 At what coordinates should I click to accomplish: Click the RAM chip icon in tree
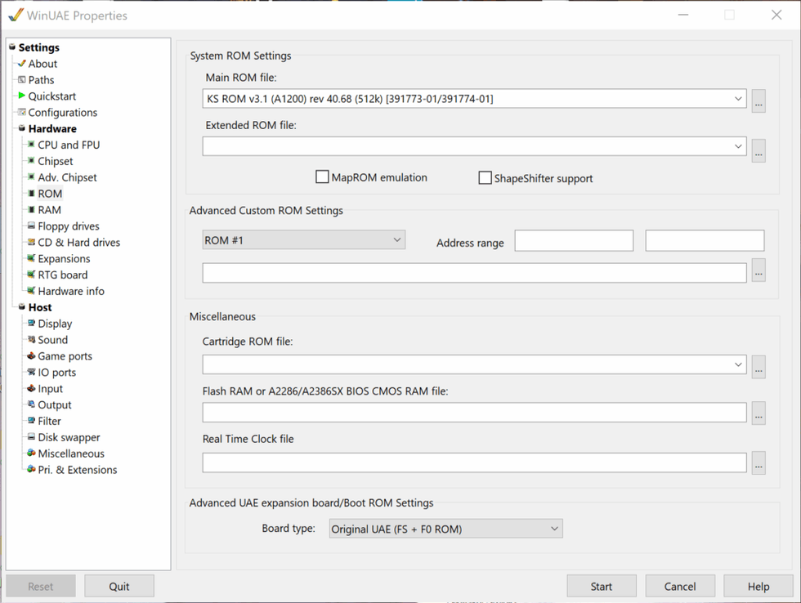(x=31, y=210)
